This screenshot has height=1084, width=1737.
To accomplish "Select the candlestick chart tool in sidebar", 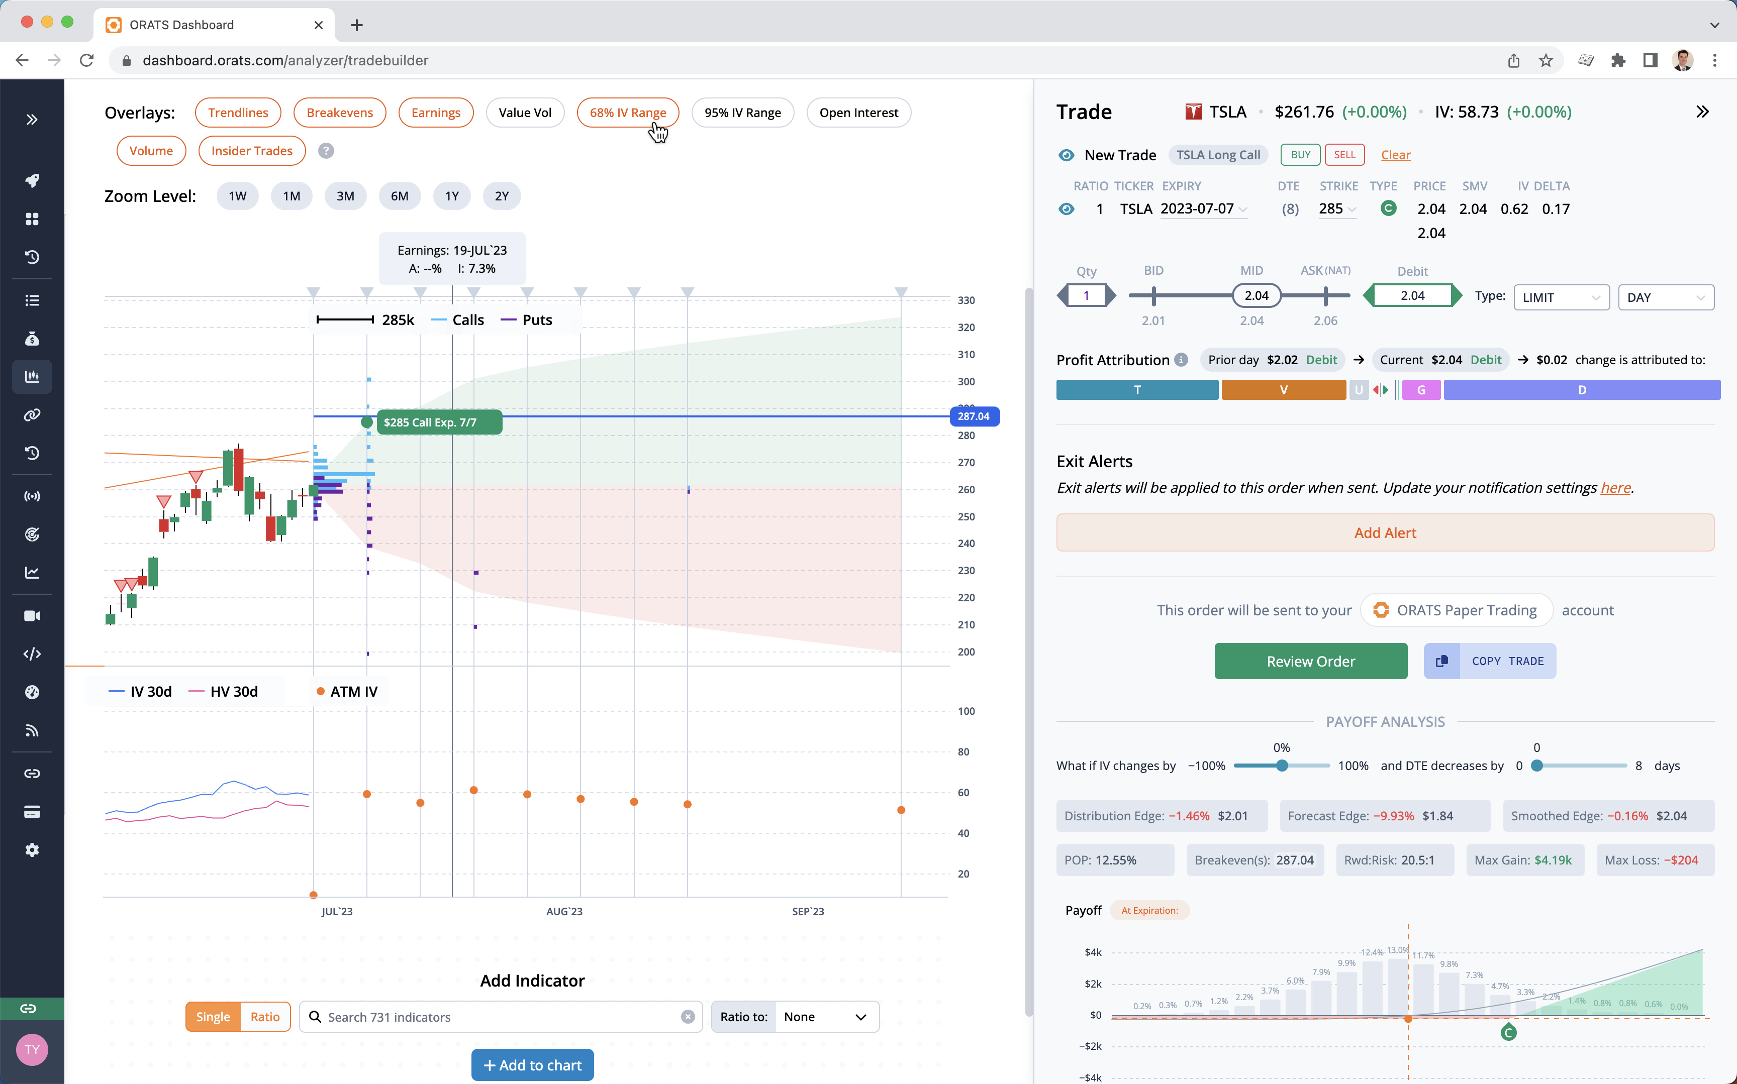I will (x=32, y=376).
